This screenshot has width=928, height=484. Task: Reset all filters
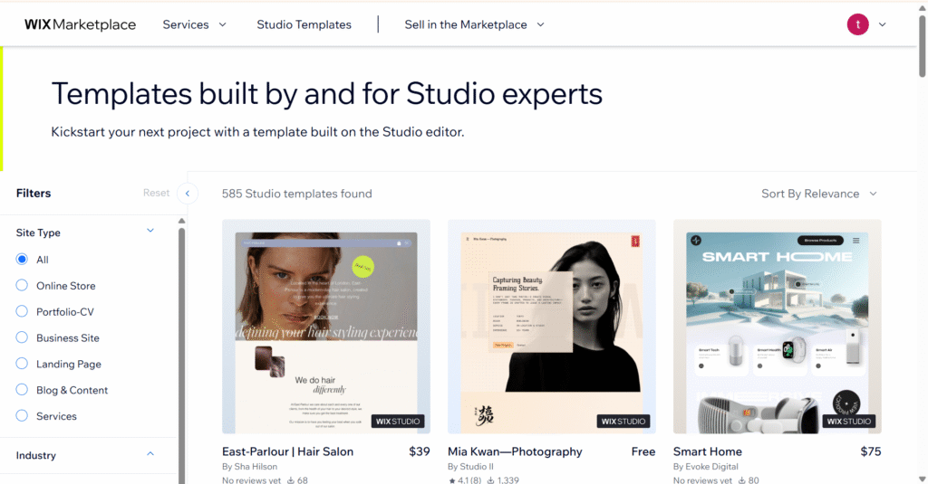(156, 193)
